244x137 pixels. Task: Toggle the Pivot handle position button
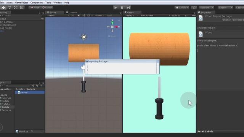tap(35, 8)
